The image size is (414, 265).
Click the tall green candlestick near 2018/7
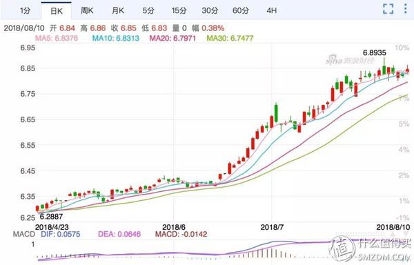[x=276, y=113]
